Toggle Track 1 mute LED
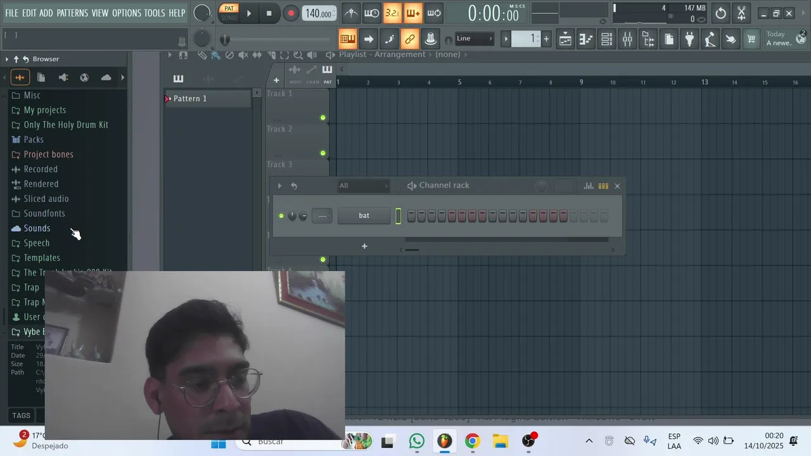Viewport: 811px width, 456px height. point(323,118)
